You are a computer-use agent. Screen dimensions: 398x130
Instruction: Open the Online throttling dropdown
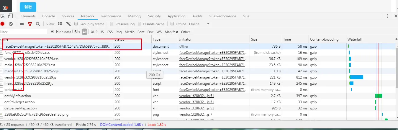coord(199,24)
